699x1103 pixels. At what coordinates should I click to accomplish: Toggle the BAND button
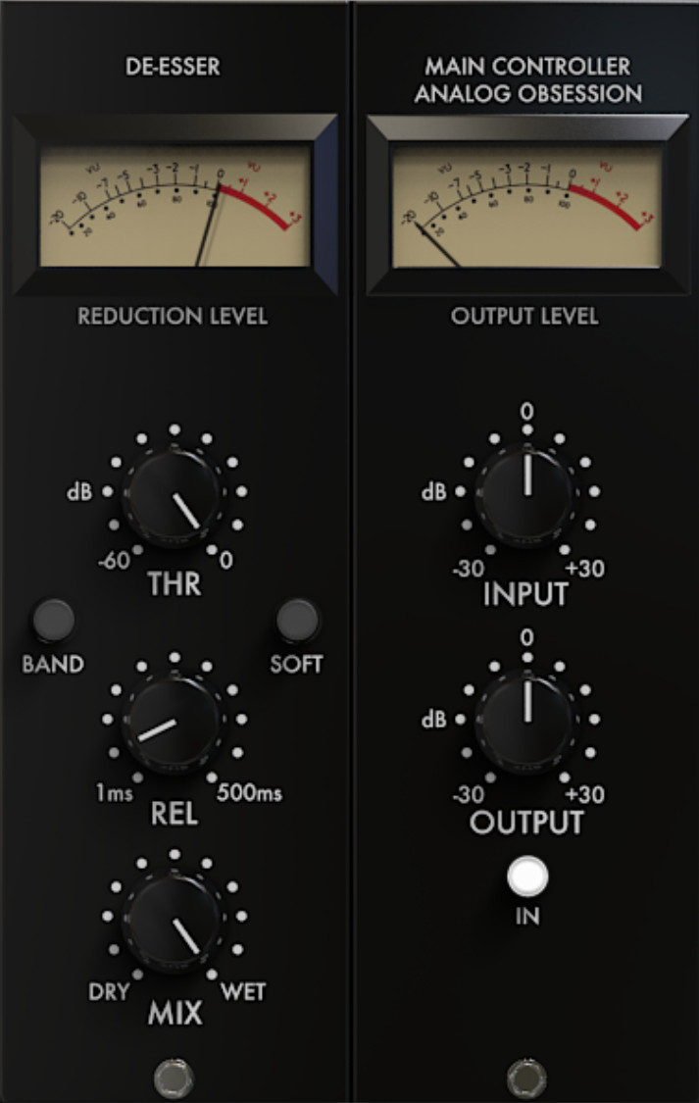pos(54,620)
